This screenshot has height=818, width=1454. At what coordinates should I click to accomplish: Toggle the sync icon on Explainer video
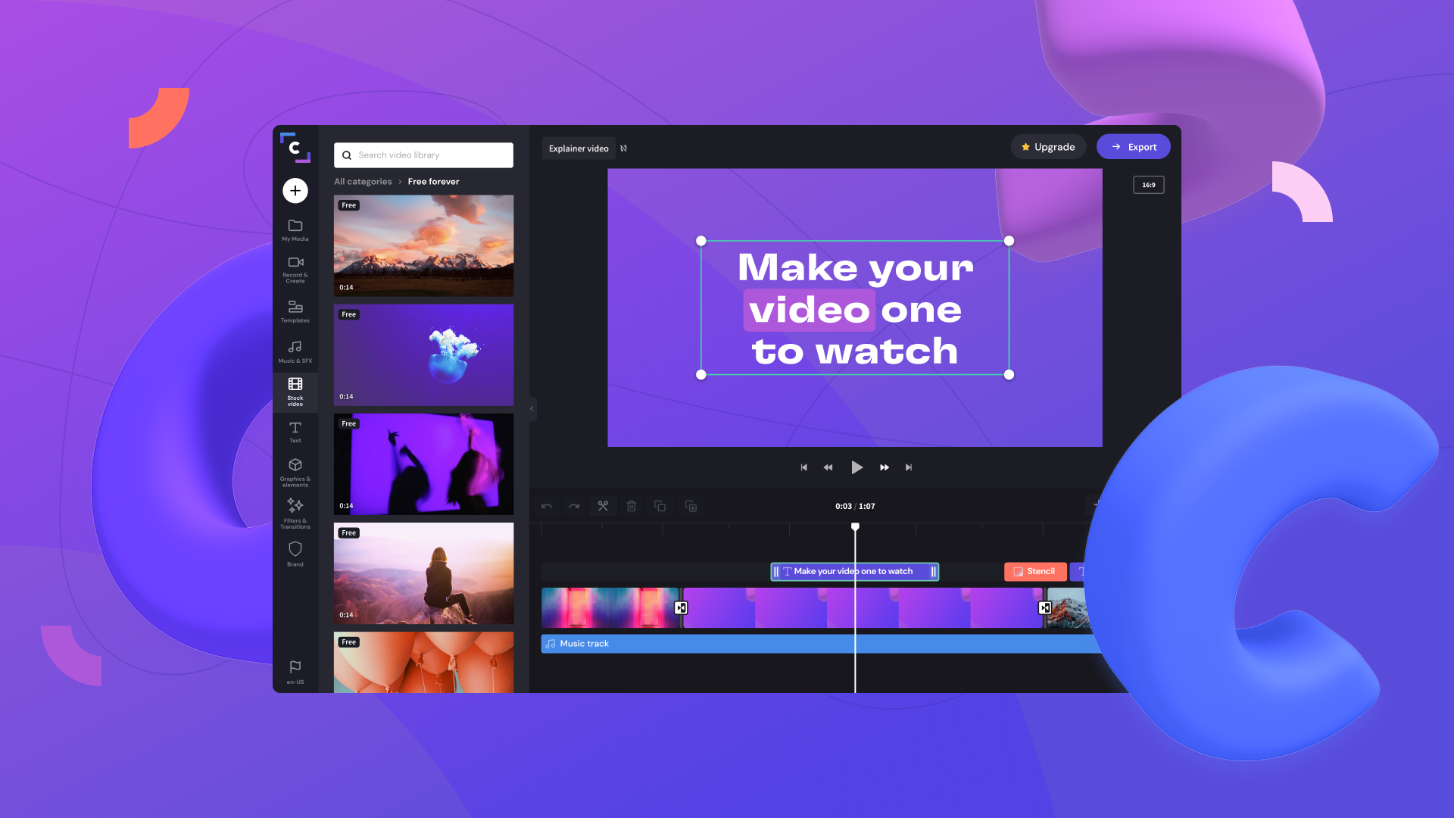pos(625,148)
